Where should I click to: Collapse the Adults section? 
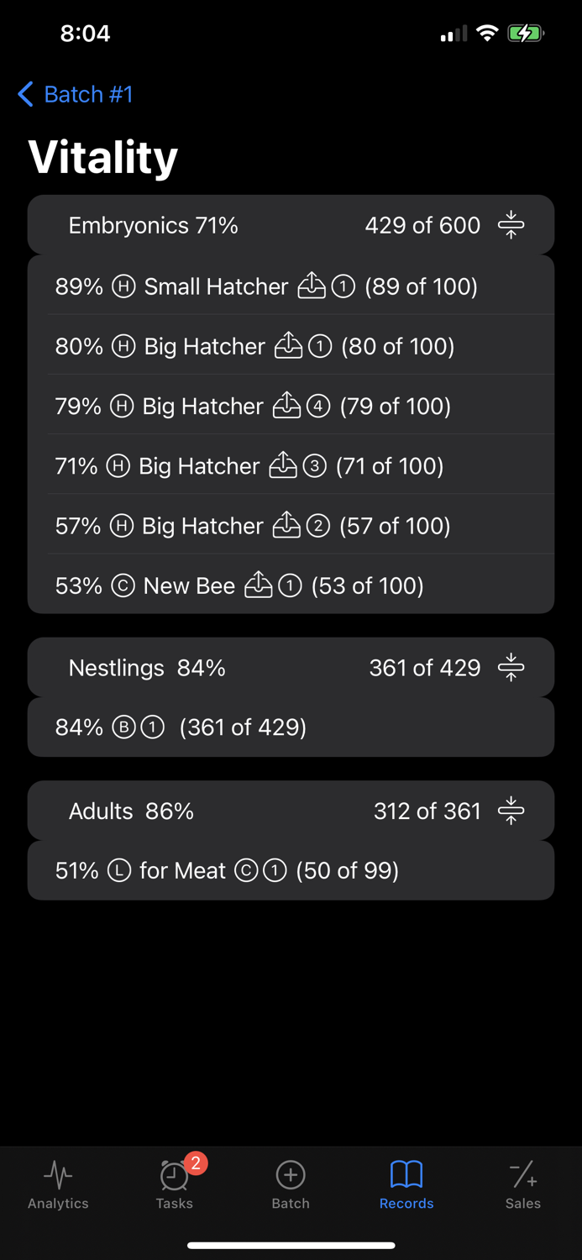coord(511,811)
